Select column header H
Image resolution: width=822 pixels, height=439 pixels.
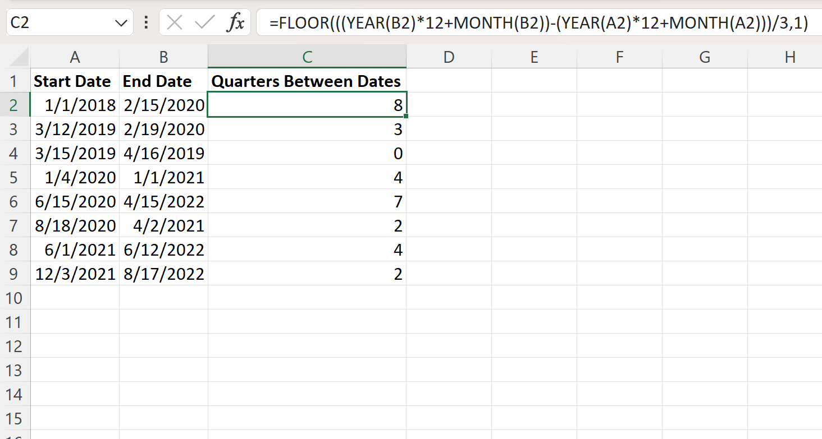[x=789, y=56]
